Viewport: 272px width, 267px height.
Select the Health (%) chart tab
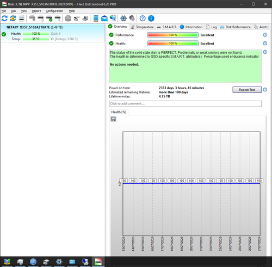119,112
